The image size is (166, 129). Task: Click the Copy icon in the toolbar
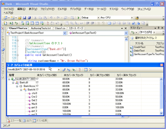coord(40,18)
